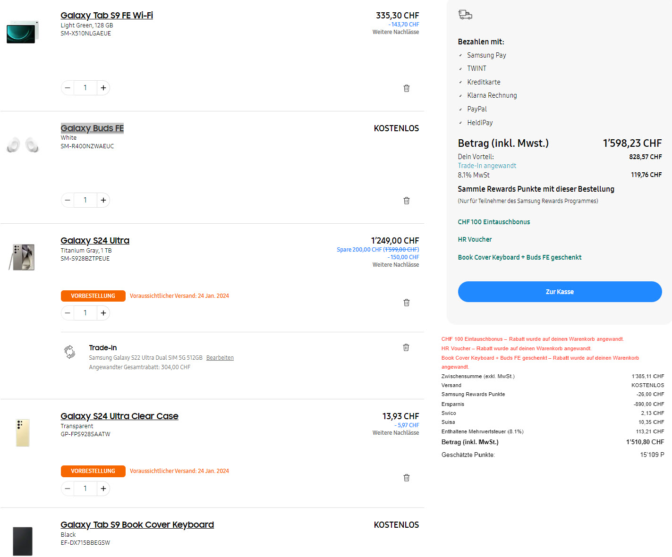
Task: Click the delivery truck icon
Action: tap(465, 15)
